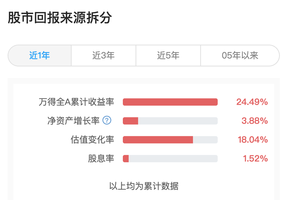The image size is (286, 200).
Task: Show data for 05年以来
Action: [x=240, y=56]
